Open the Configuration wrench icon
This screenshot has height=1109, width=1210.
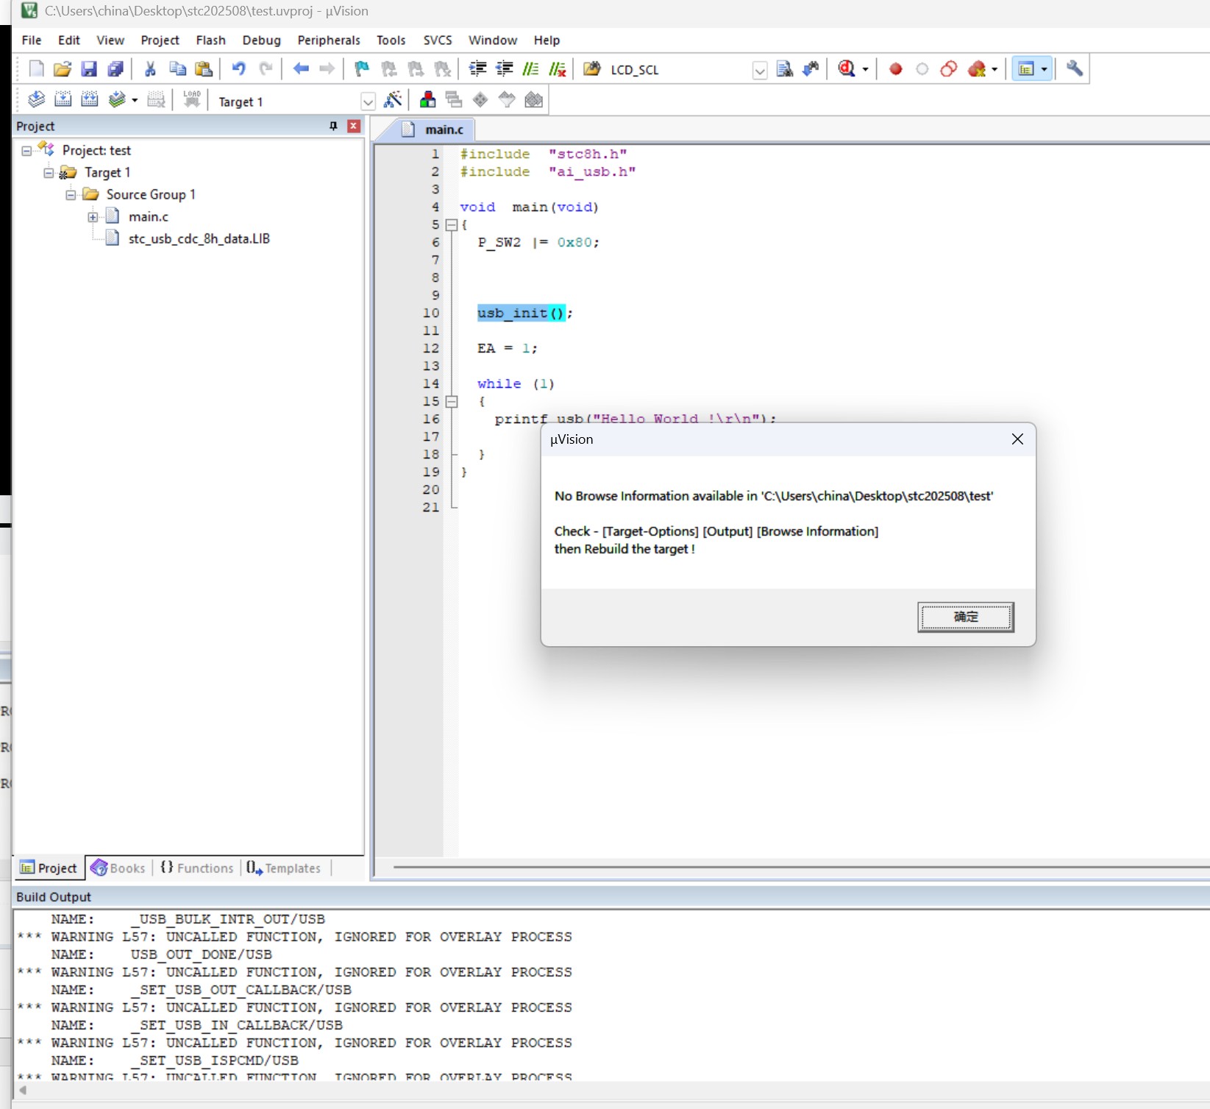[1075, 69]
